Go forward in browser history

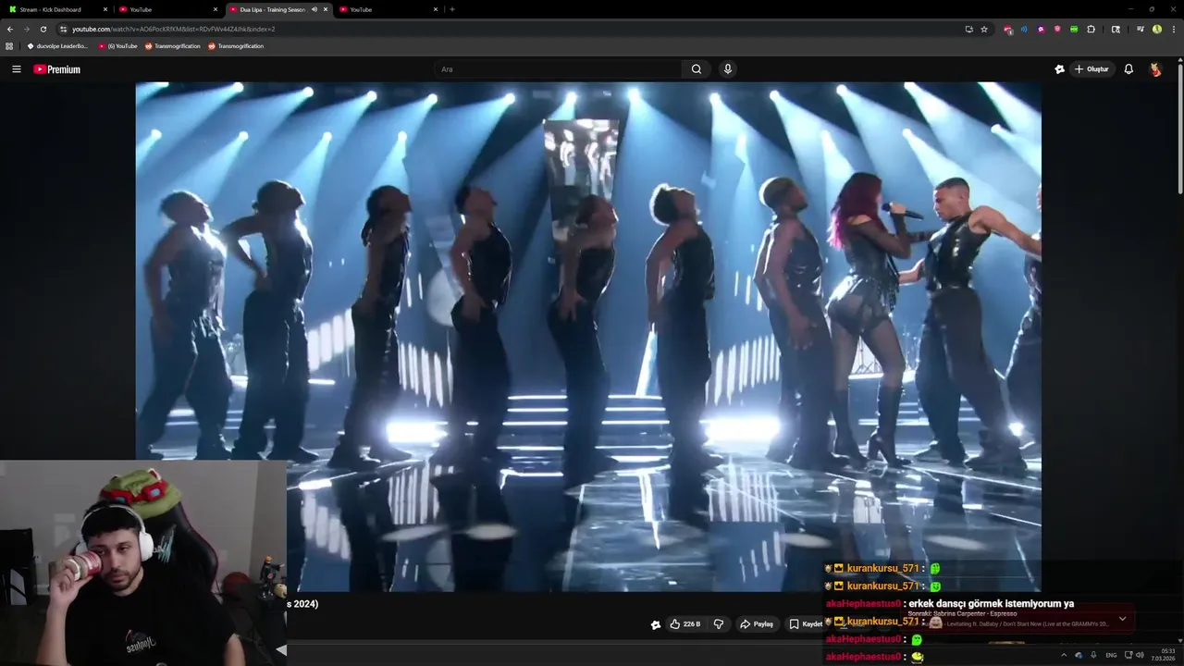[x=27, y=29]
